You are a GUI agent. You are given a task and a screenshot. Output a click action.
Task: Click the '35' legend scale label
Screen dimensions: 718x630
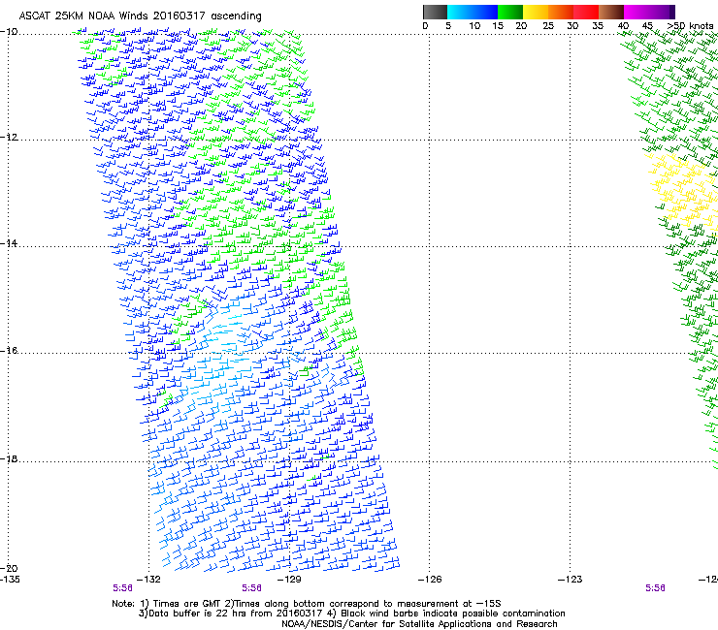point(598,26)
